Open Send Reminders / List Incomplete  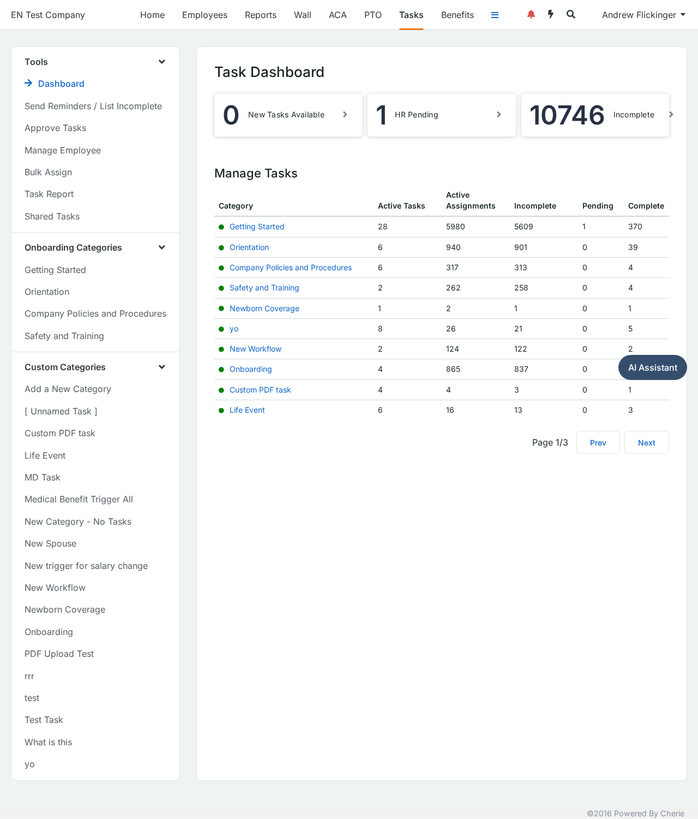(93, 106)
